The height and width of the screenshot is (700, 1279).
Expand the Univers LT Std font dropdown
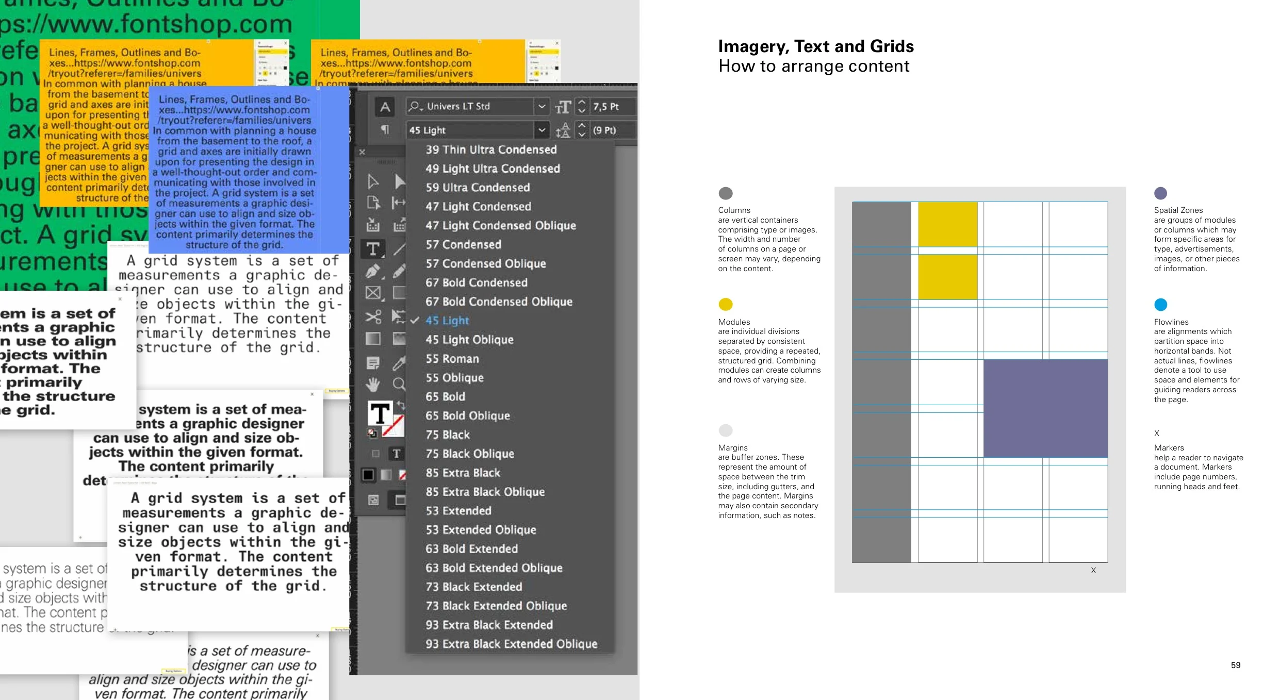click(542, 106)
